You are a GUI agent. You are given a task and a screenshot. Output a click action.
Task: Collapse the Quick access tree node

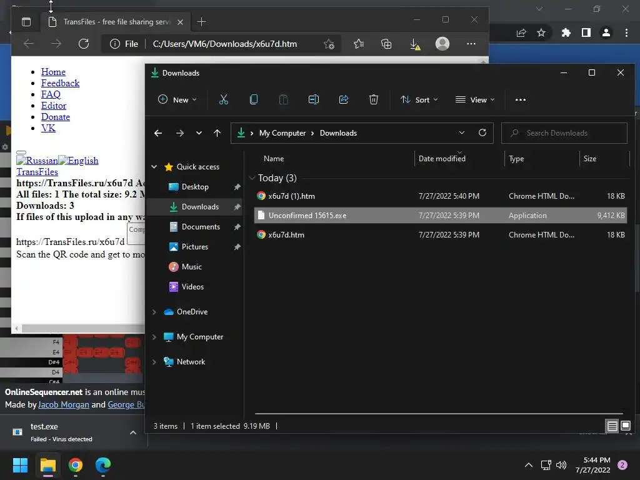154,166
